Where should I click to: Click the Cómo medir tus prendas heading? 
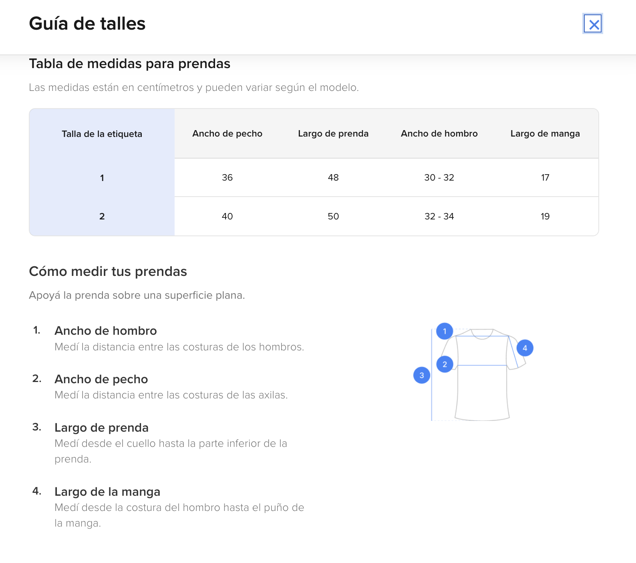pos(108,271)
